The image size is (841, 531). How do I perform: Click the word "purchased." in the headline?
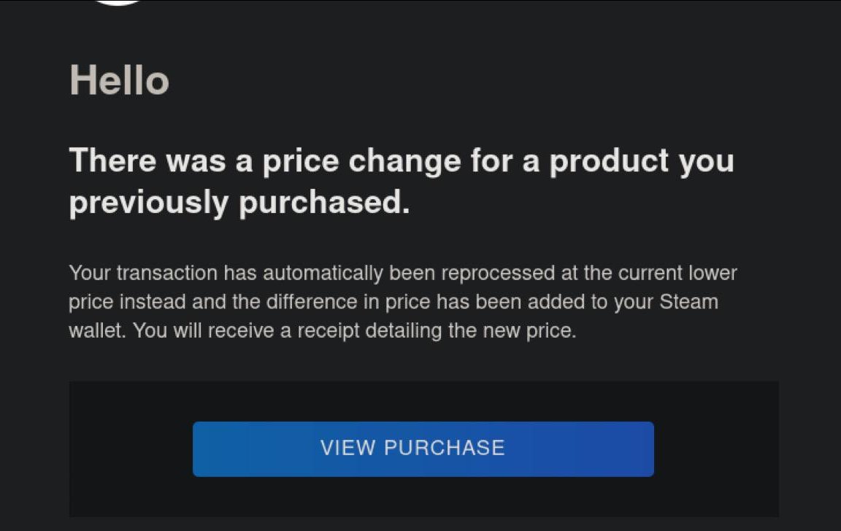pyautogui.click(x=324, y=204)
